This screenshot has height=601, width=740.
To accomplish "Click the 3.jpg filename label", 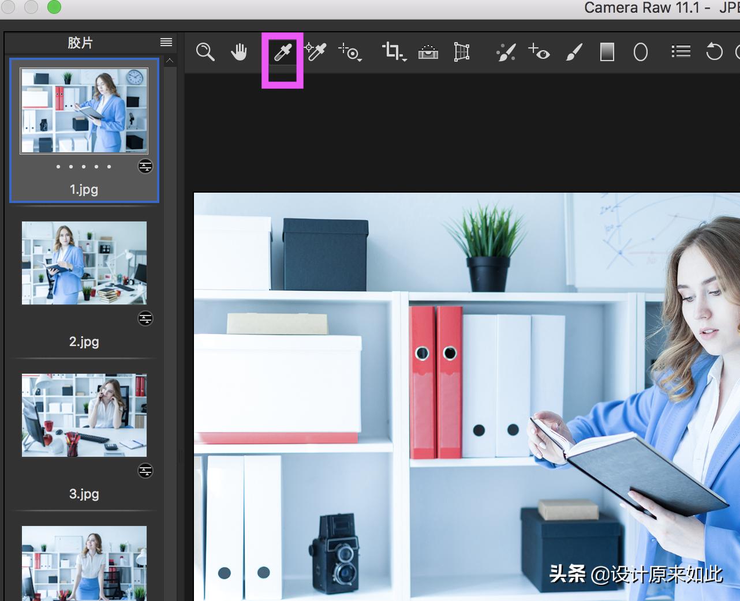I will 84,494.
